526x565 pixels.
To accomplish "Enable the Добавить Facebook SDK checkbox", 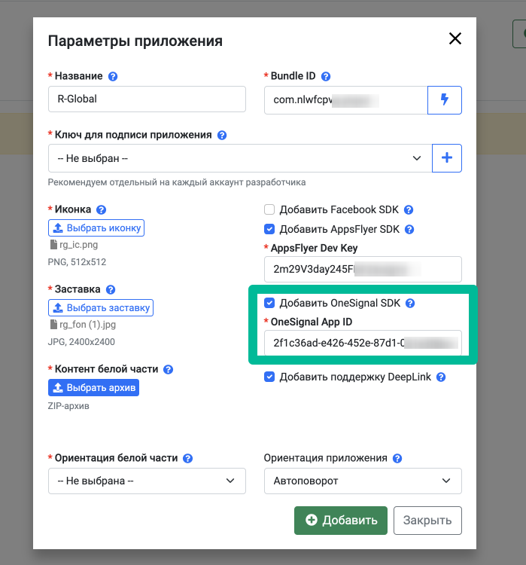I will pos(269,209).
